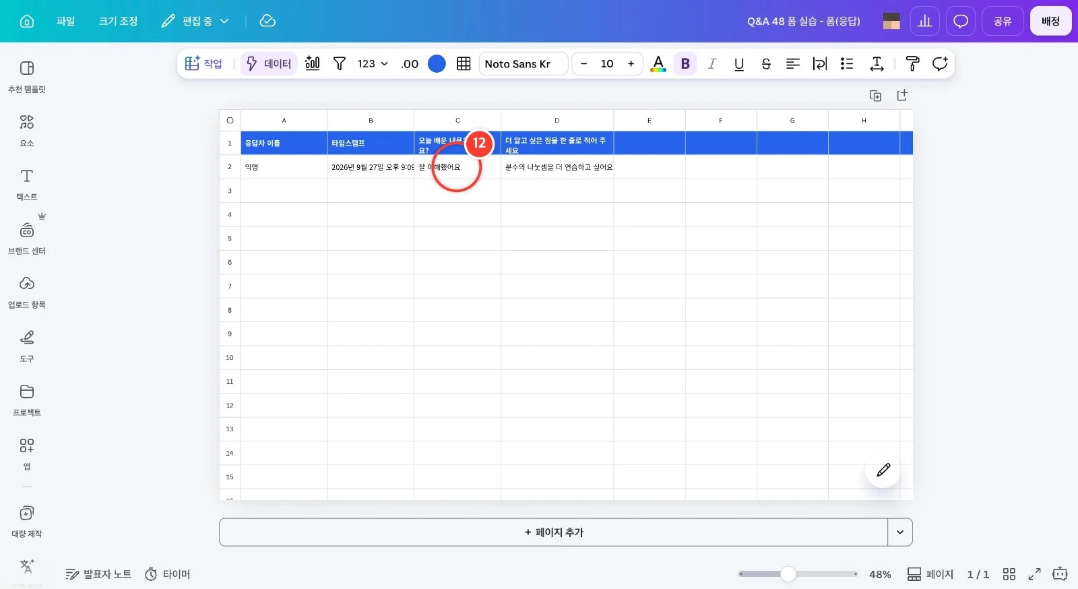Click the 공유 share button
The height and width of the screenshot is (589, 1078).
pos(1003,21)
